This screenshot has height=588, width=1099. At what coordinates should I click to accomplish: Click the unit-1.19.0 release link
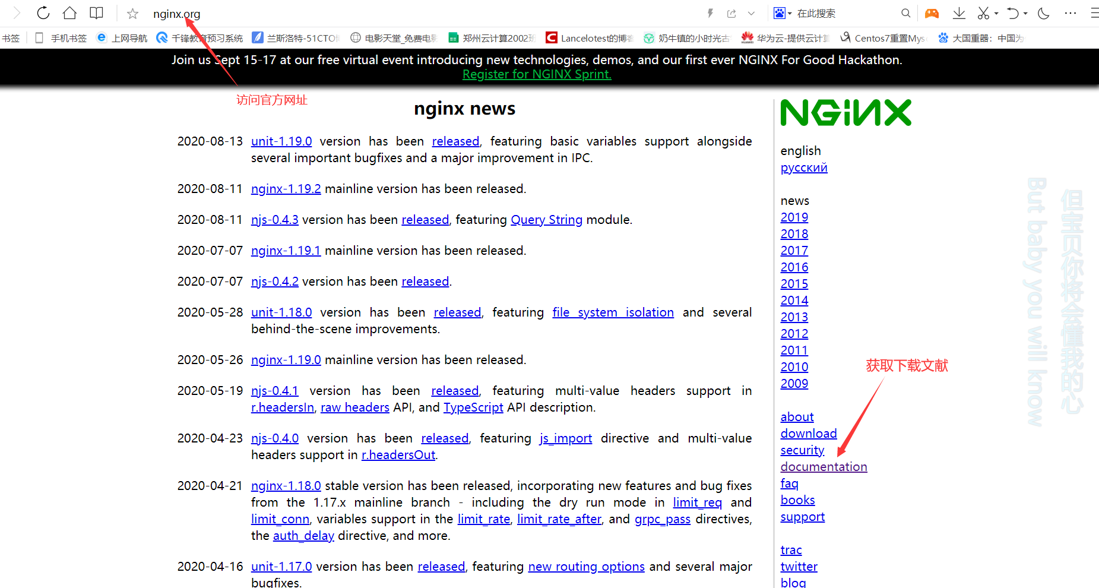(281, 141)
